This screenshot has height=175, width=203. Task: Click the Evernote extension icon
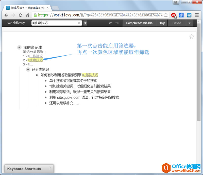click(189, 15)
